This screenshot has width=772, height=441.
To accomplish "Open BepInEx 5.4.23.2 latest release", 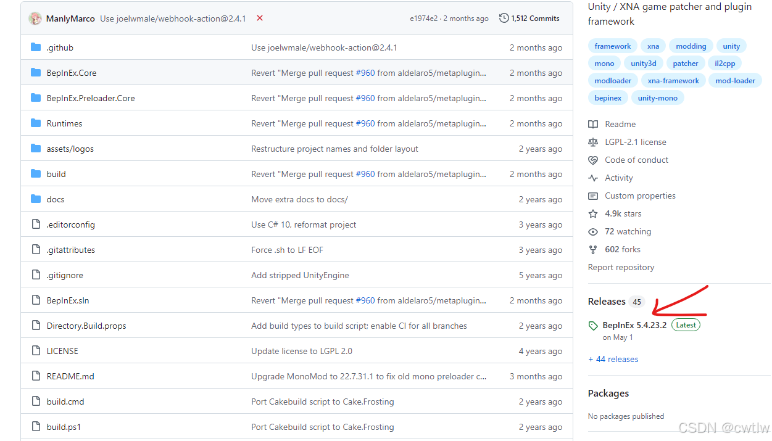I will pos(634,325).
